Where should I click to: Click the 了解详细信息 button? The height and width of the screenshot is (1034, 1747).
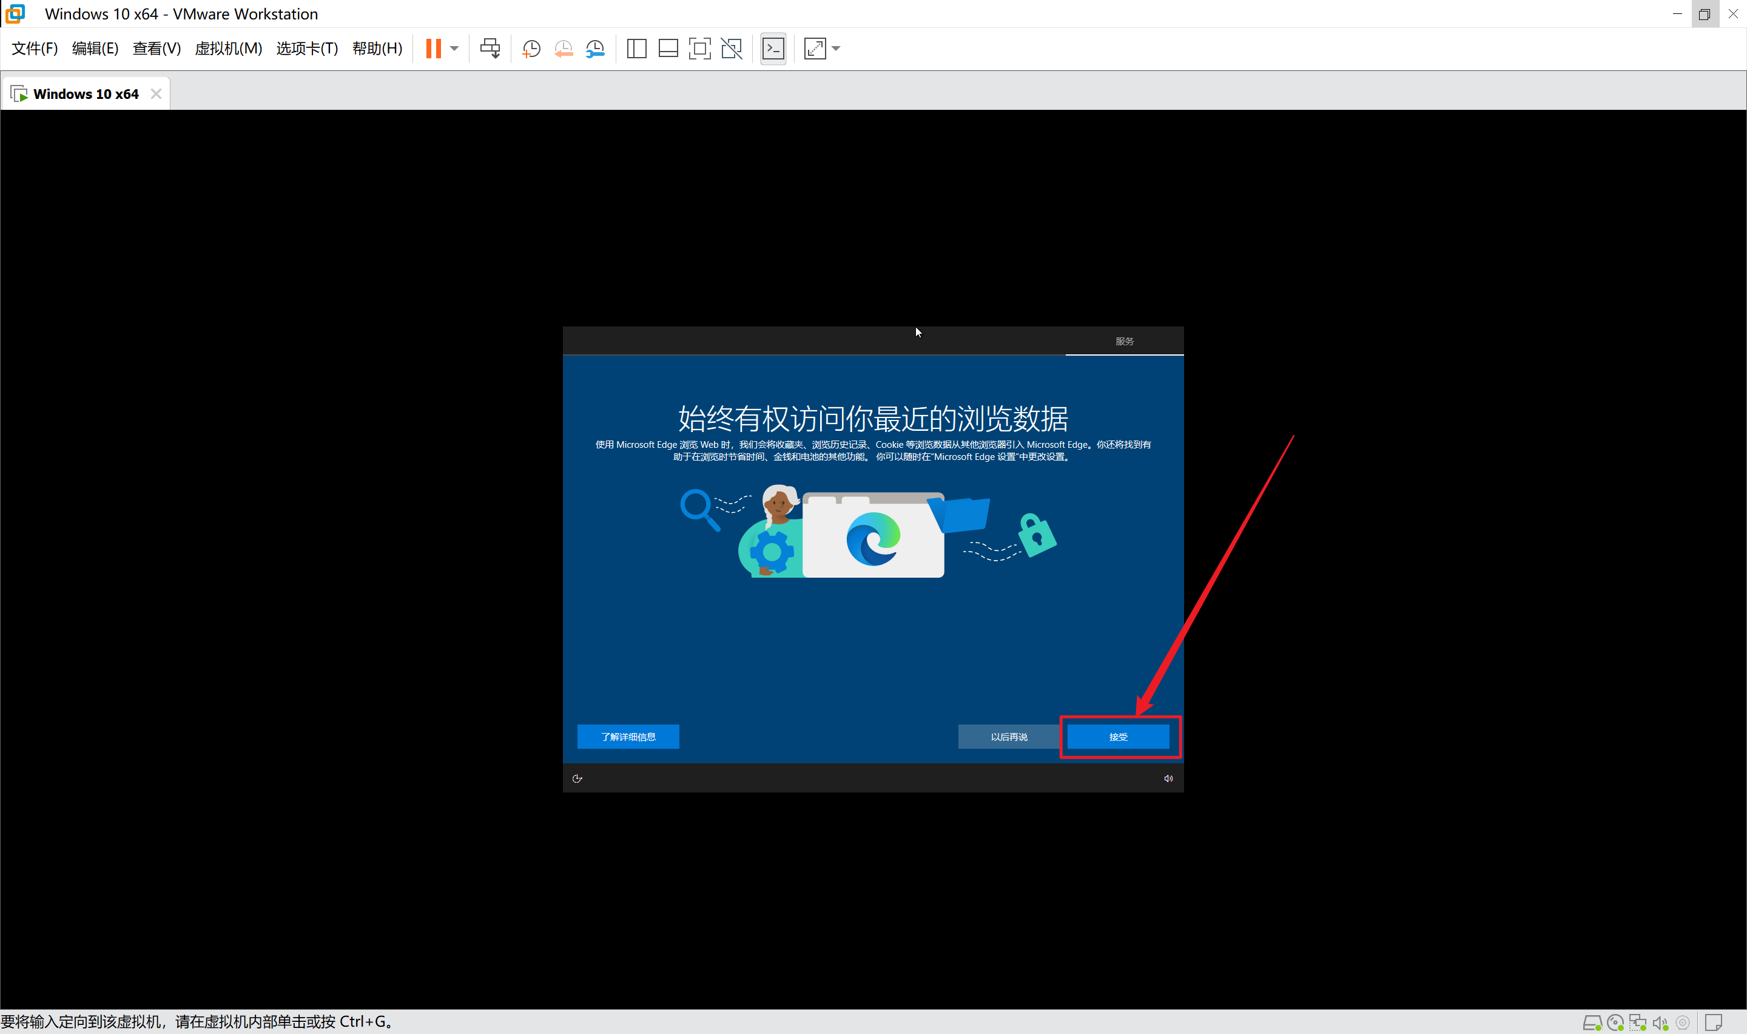coord(628,737)
